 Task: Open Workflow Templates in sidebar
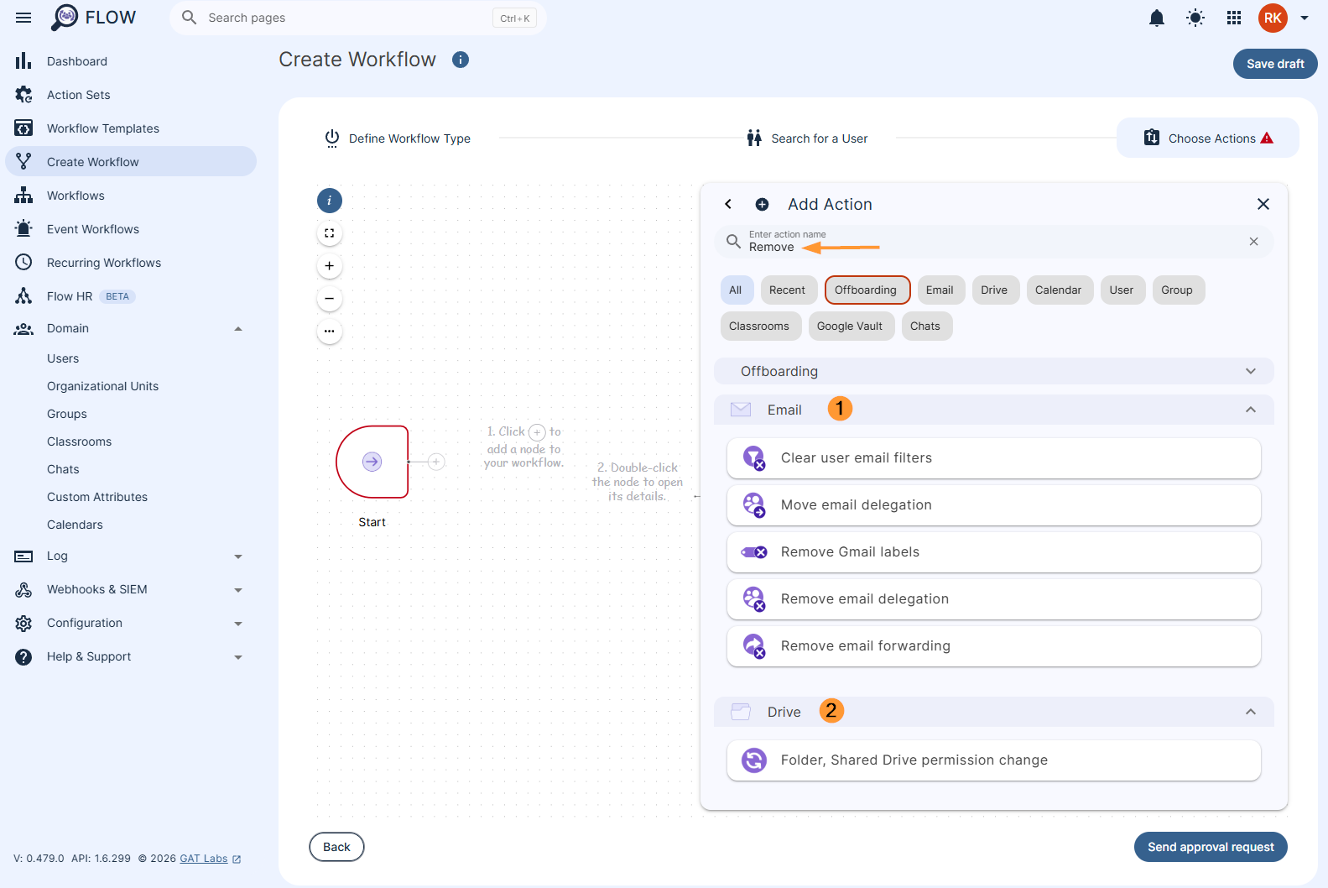click(131, 128)
